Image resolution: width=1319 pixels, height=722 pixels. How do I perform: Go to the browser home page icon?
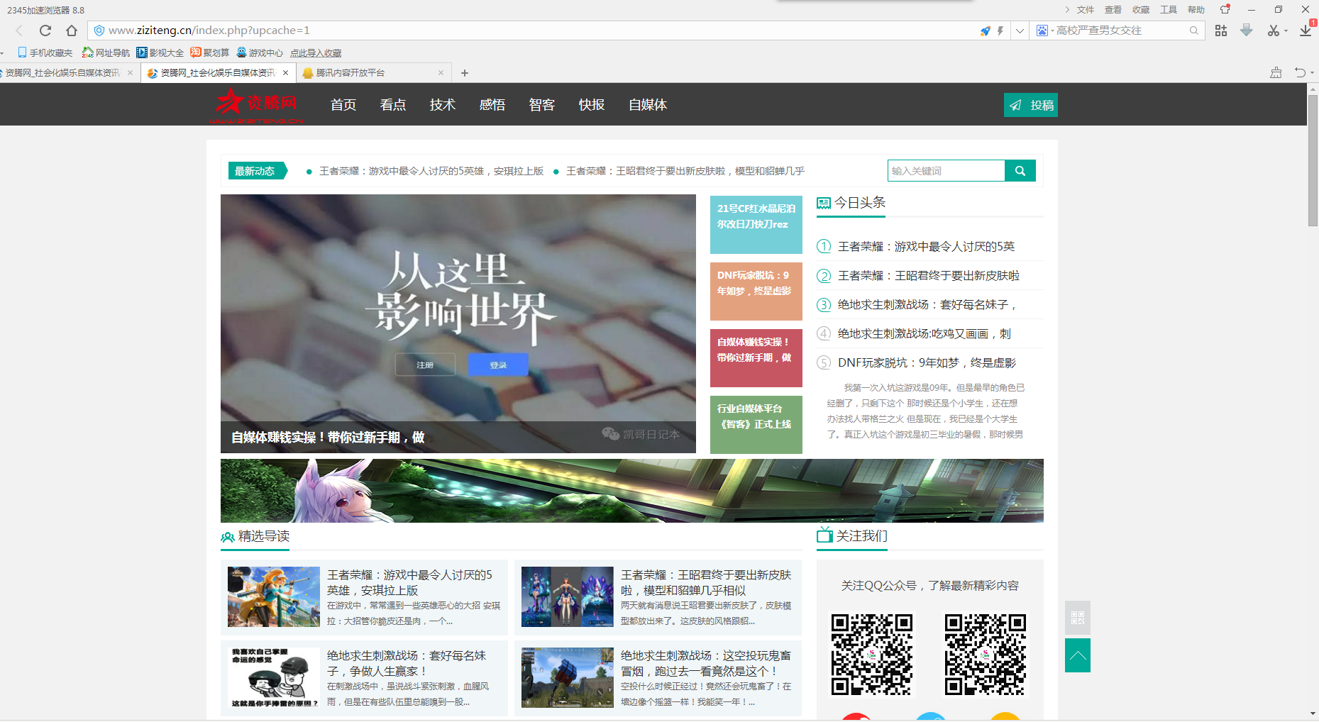pos(72,30)
